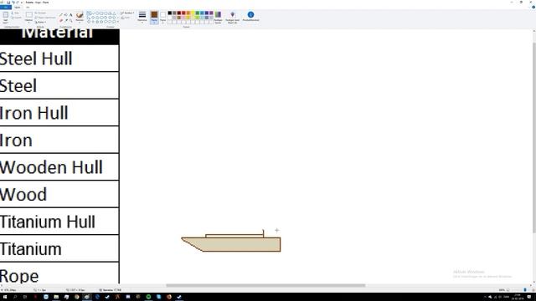Viewport: 536px width, 301px height.
Task: Click the 'Steel Hull' table cell
Action: (x=59, y=59)
